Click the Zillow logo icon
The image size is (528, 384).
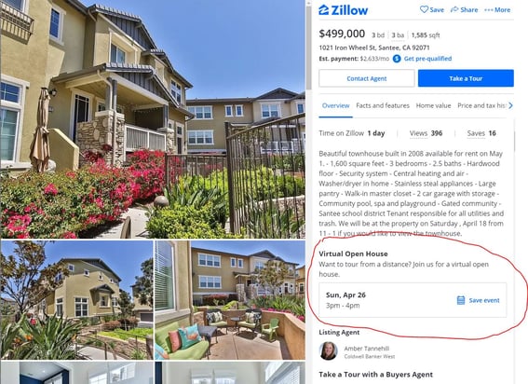coord(324,10)
